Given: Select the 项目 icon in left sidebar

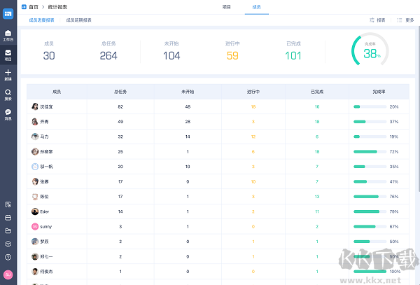Looking at the screenshot, I should (8, 54).
